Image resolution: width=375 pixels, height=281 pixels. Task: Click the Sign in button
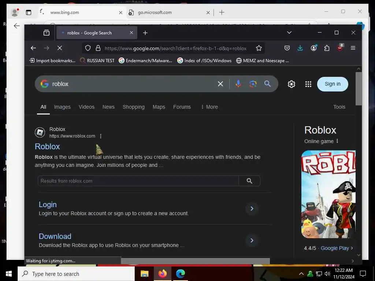tap(333, 84)
